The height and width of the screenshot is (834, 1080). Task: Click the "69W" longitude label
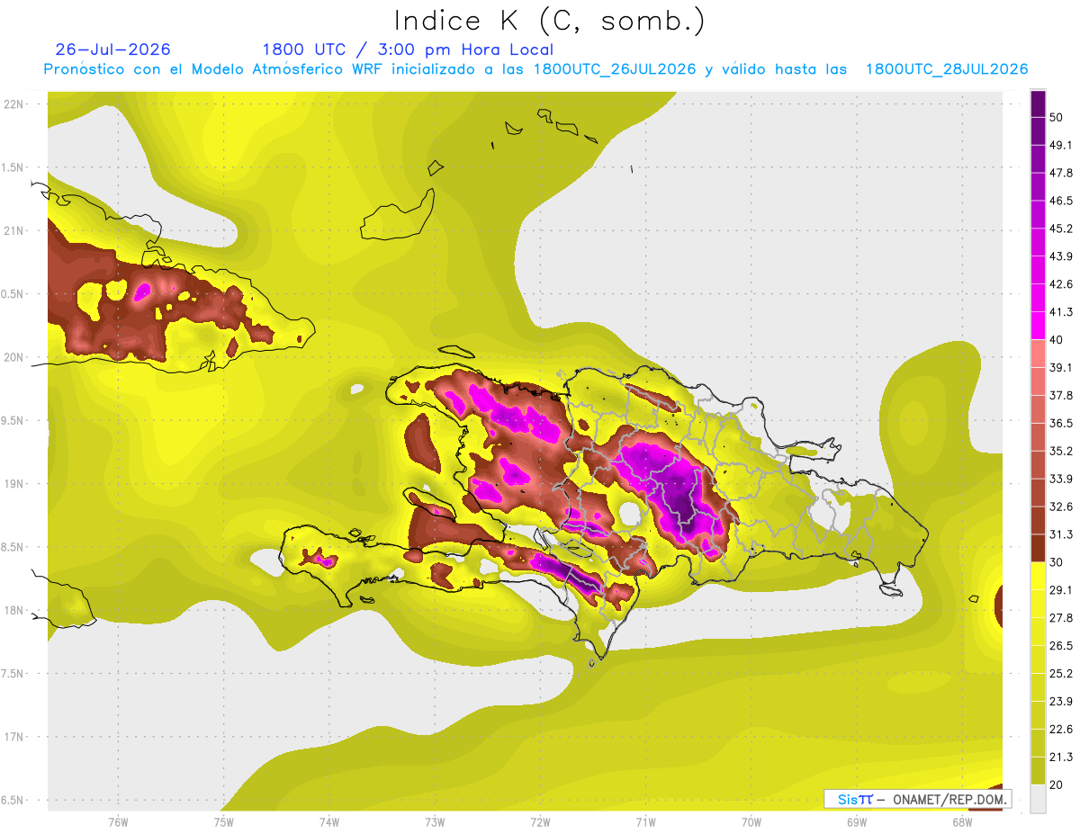(857, 822)
